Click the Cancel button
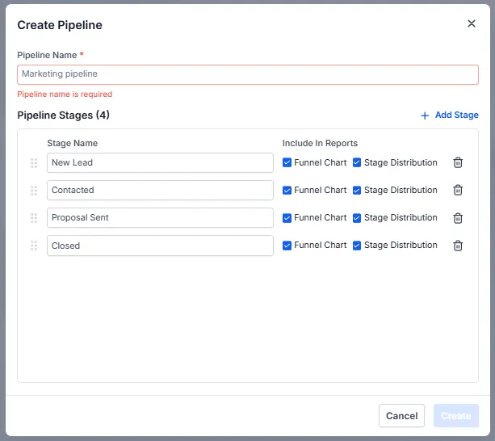Image resolution: width=495 pixels, height=441 pixels. (x=401, y=415)
